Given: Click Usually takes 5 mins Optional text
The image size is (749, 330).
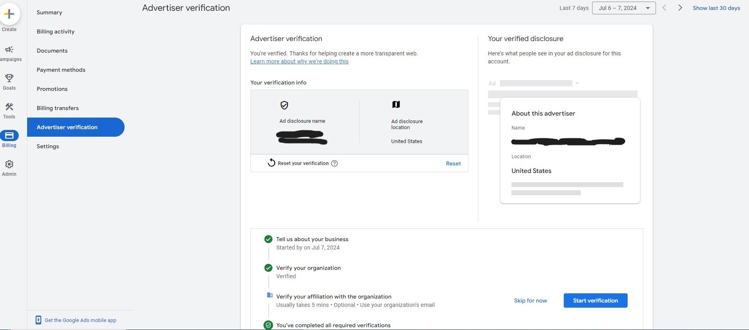Looking at the screenshot, I should (355, 305).
